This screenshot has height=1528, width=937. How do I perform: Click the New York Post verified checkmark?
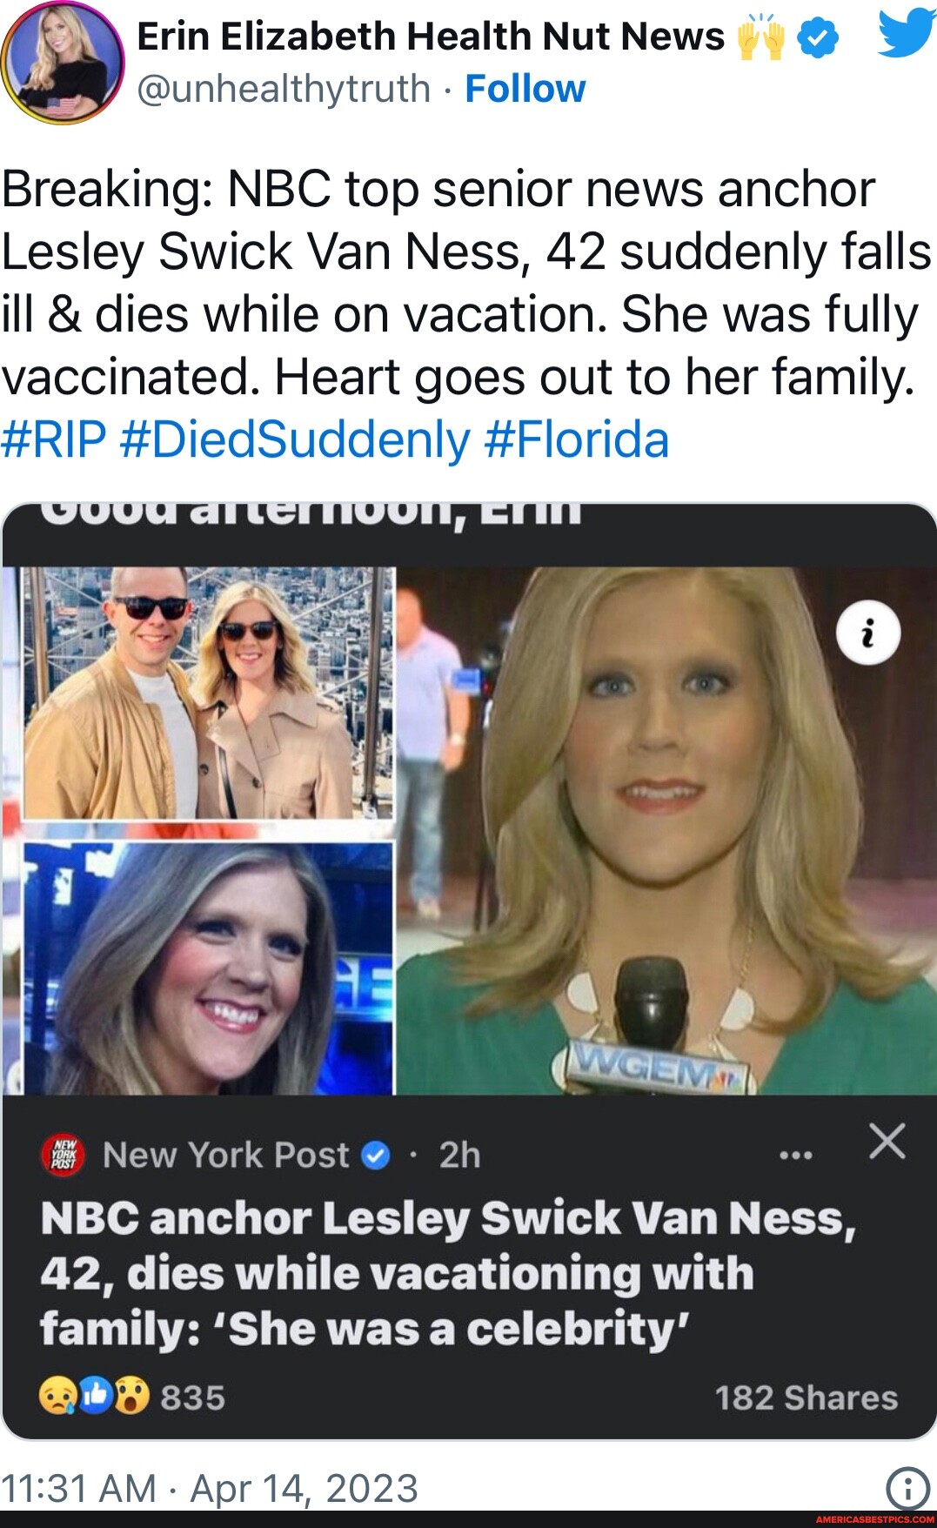(375, 1156)
